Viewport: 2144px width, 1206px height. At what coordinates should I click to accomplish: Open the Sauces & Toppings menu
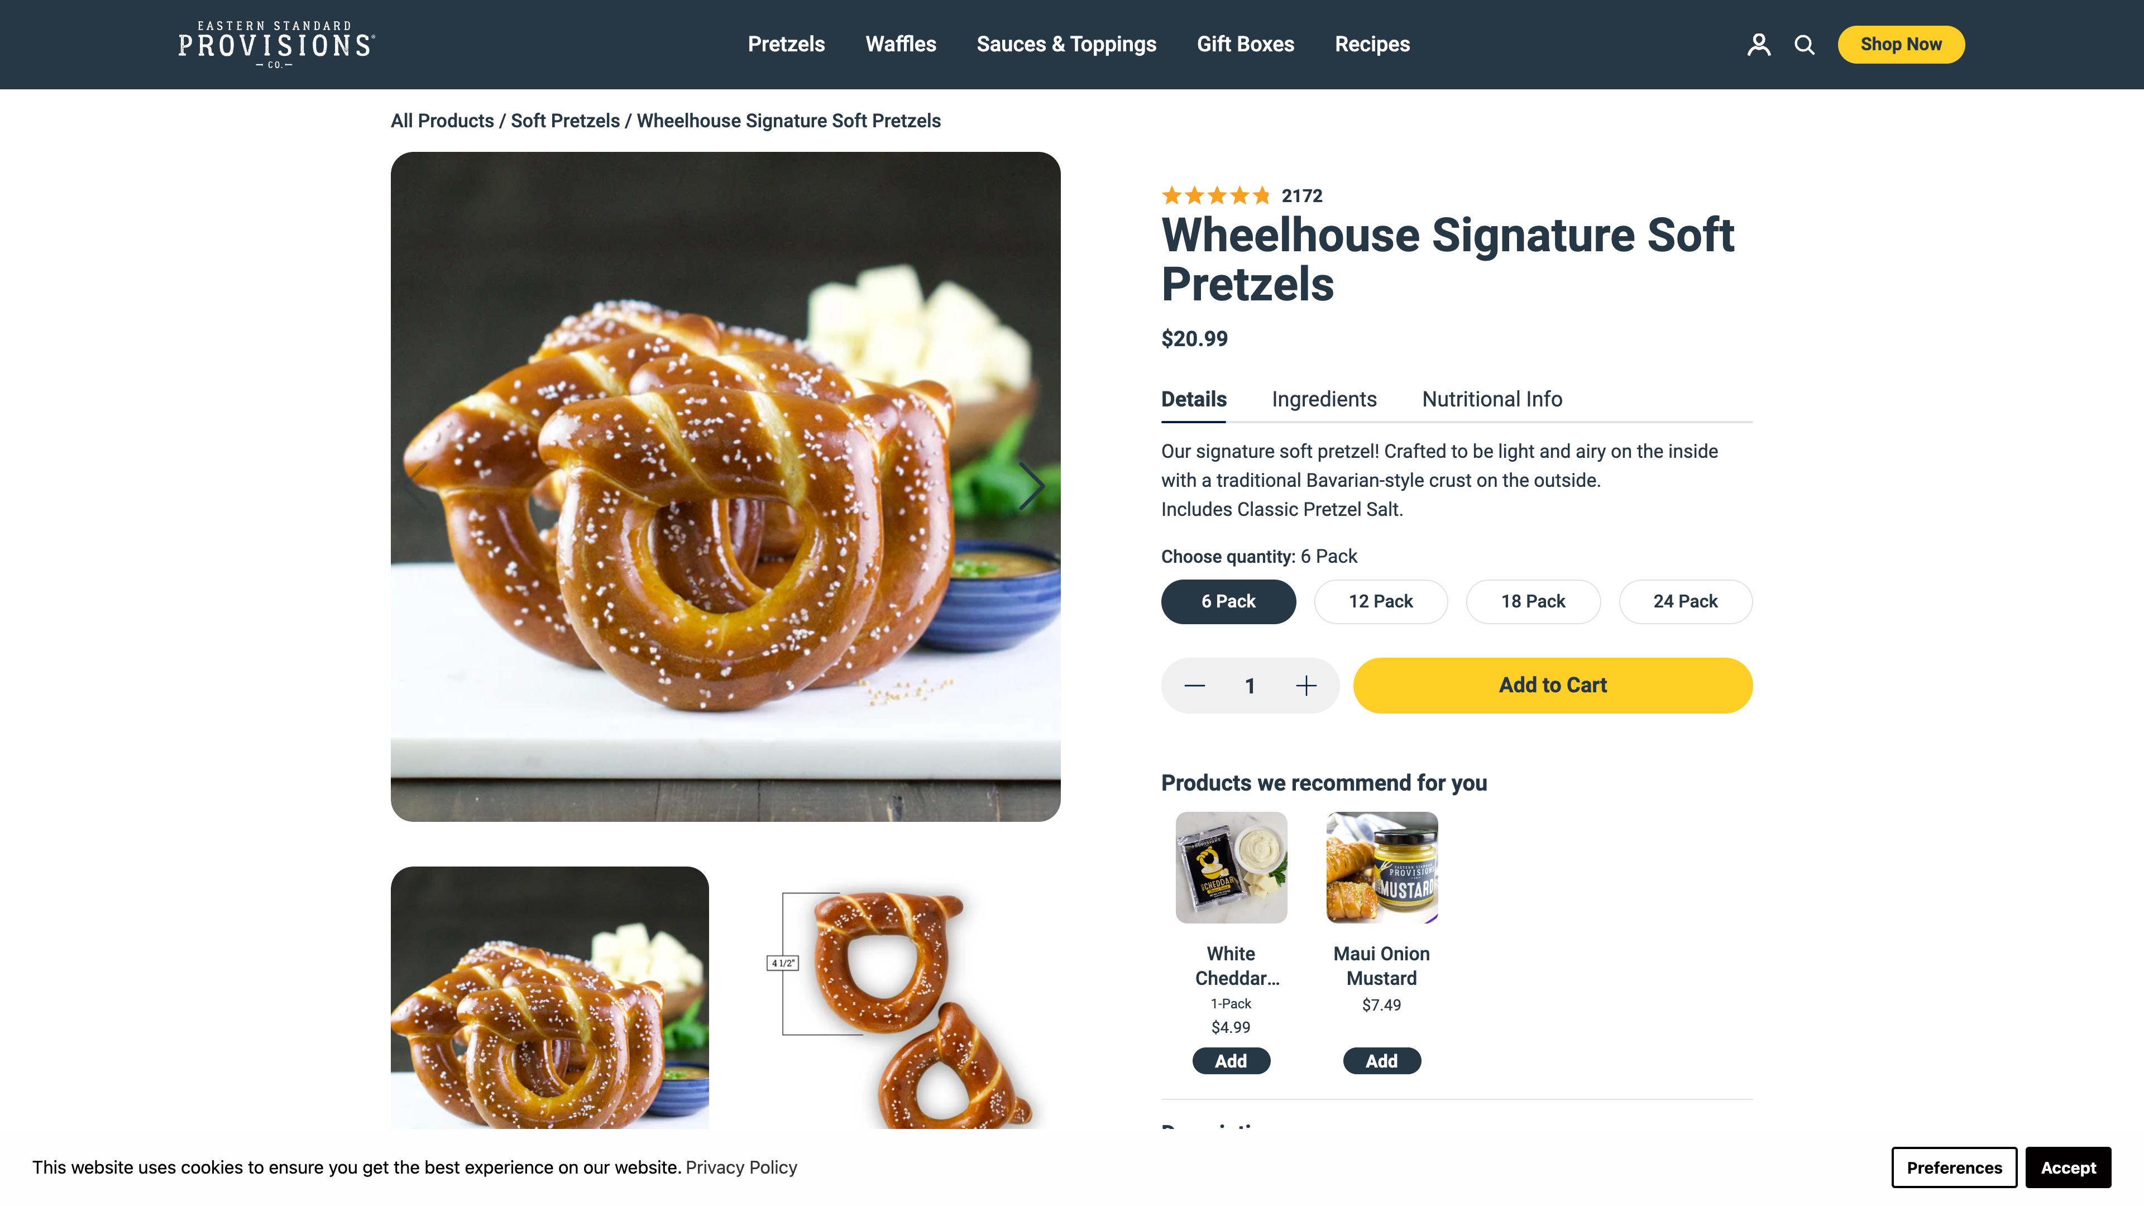[1066, 44]
